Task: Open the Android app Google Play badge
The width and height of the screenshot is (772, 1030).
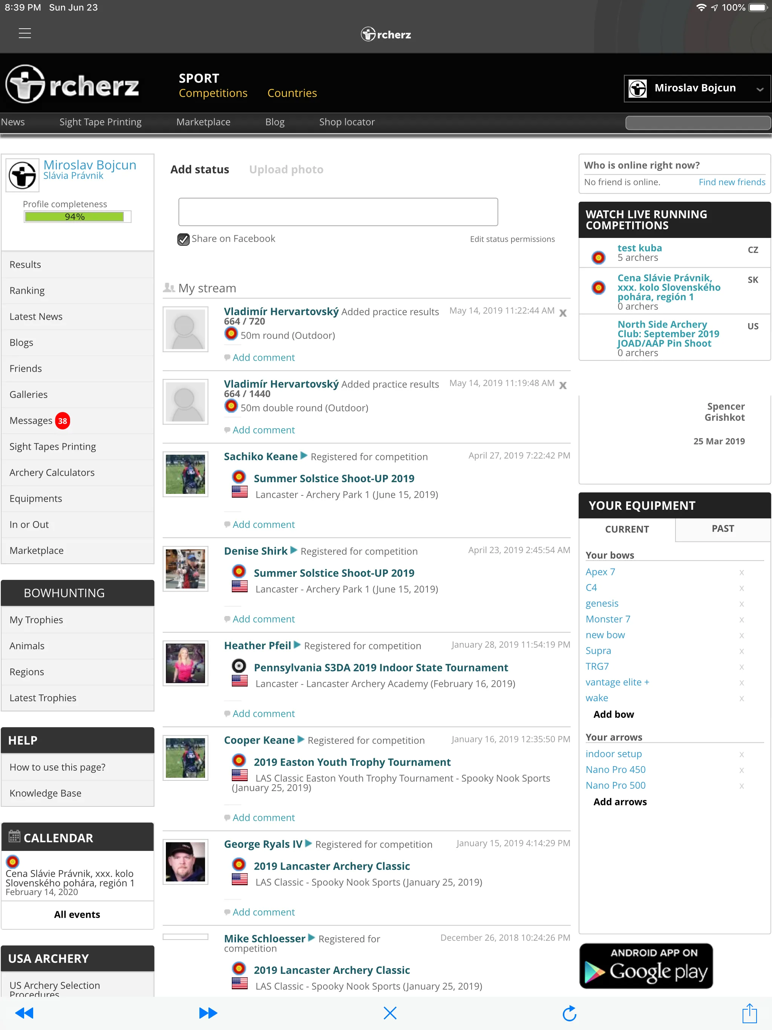Action: click(x=646, y=966)
